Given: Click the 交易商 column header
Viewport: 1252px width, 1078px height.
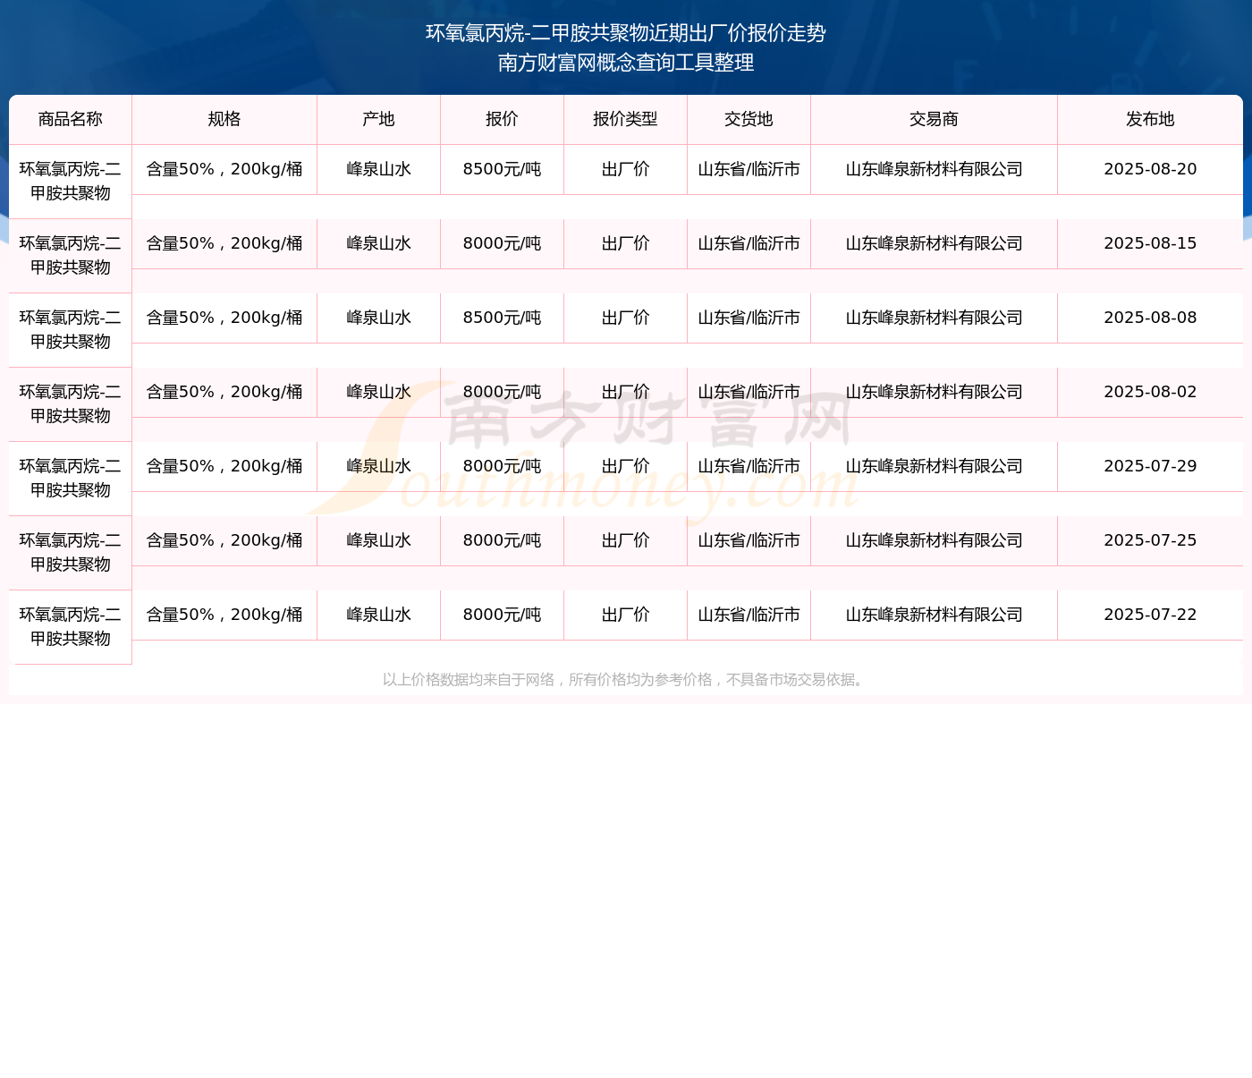Looking at the screenshot, I should coord(935,120).
